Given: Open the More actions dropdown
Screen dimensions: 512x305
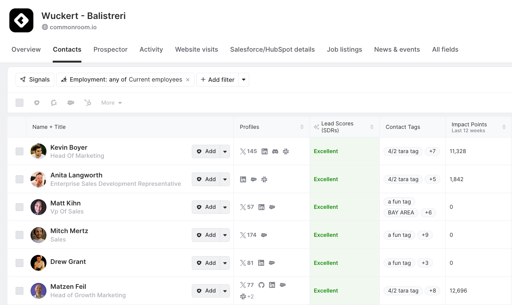Looking at the screenshot, I should [x=111, y=103].
